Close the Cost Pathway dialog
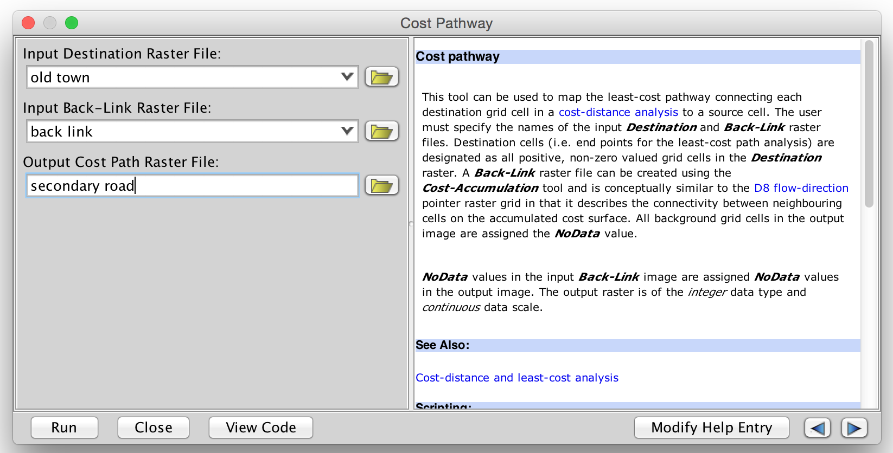The height and width of the screenshot is (453, 893). (x=154, y=428)
